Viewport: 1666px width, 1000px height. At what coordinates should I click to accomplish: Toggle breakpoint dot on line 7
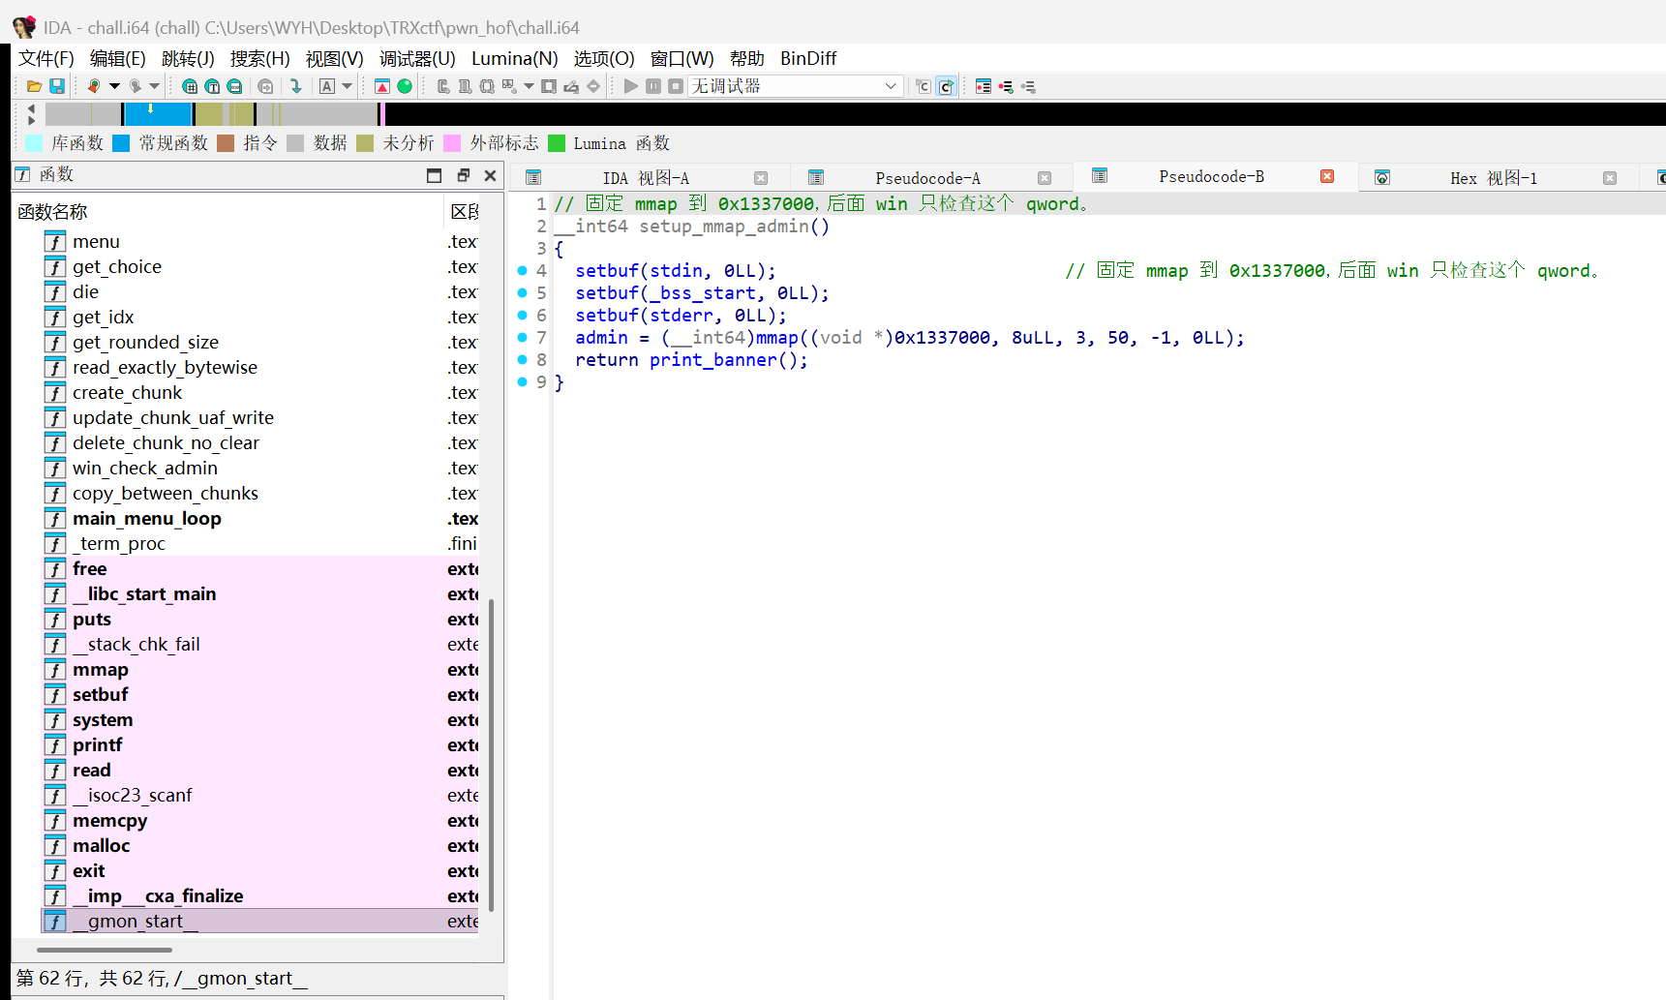click(523, 337)
